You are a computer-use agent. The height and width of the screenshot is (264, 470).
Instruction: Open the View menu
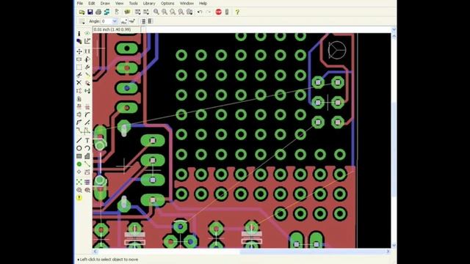(x=119, y=3)
